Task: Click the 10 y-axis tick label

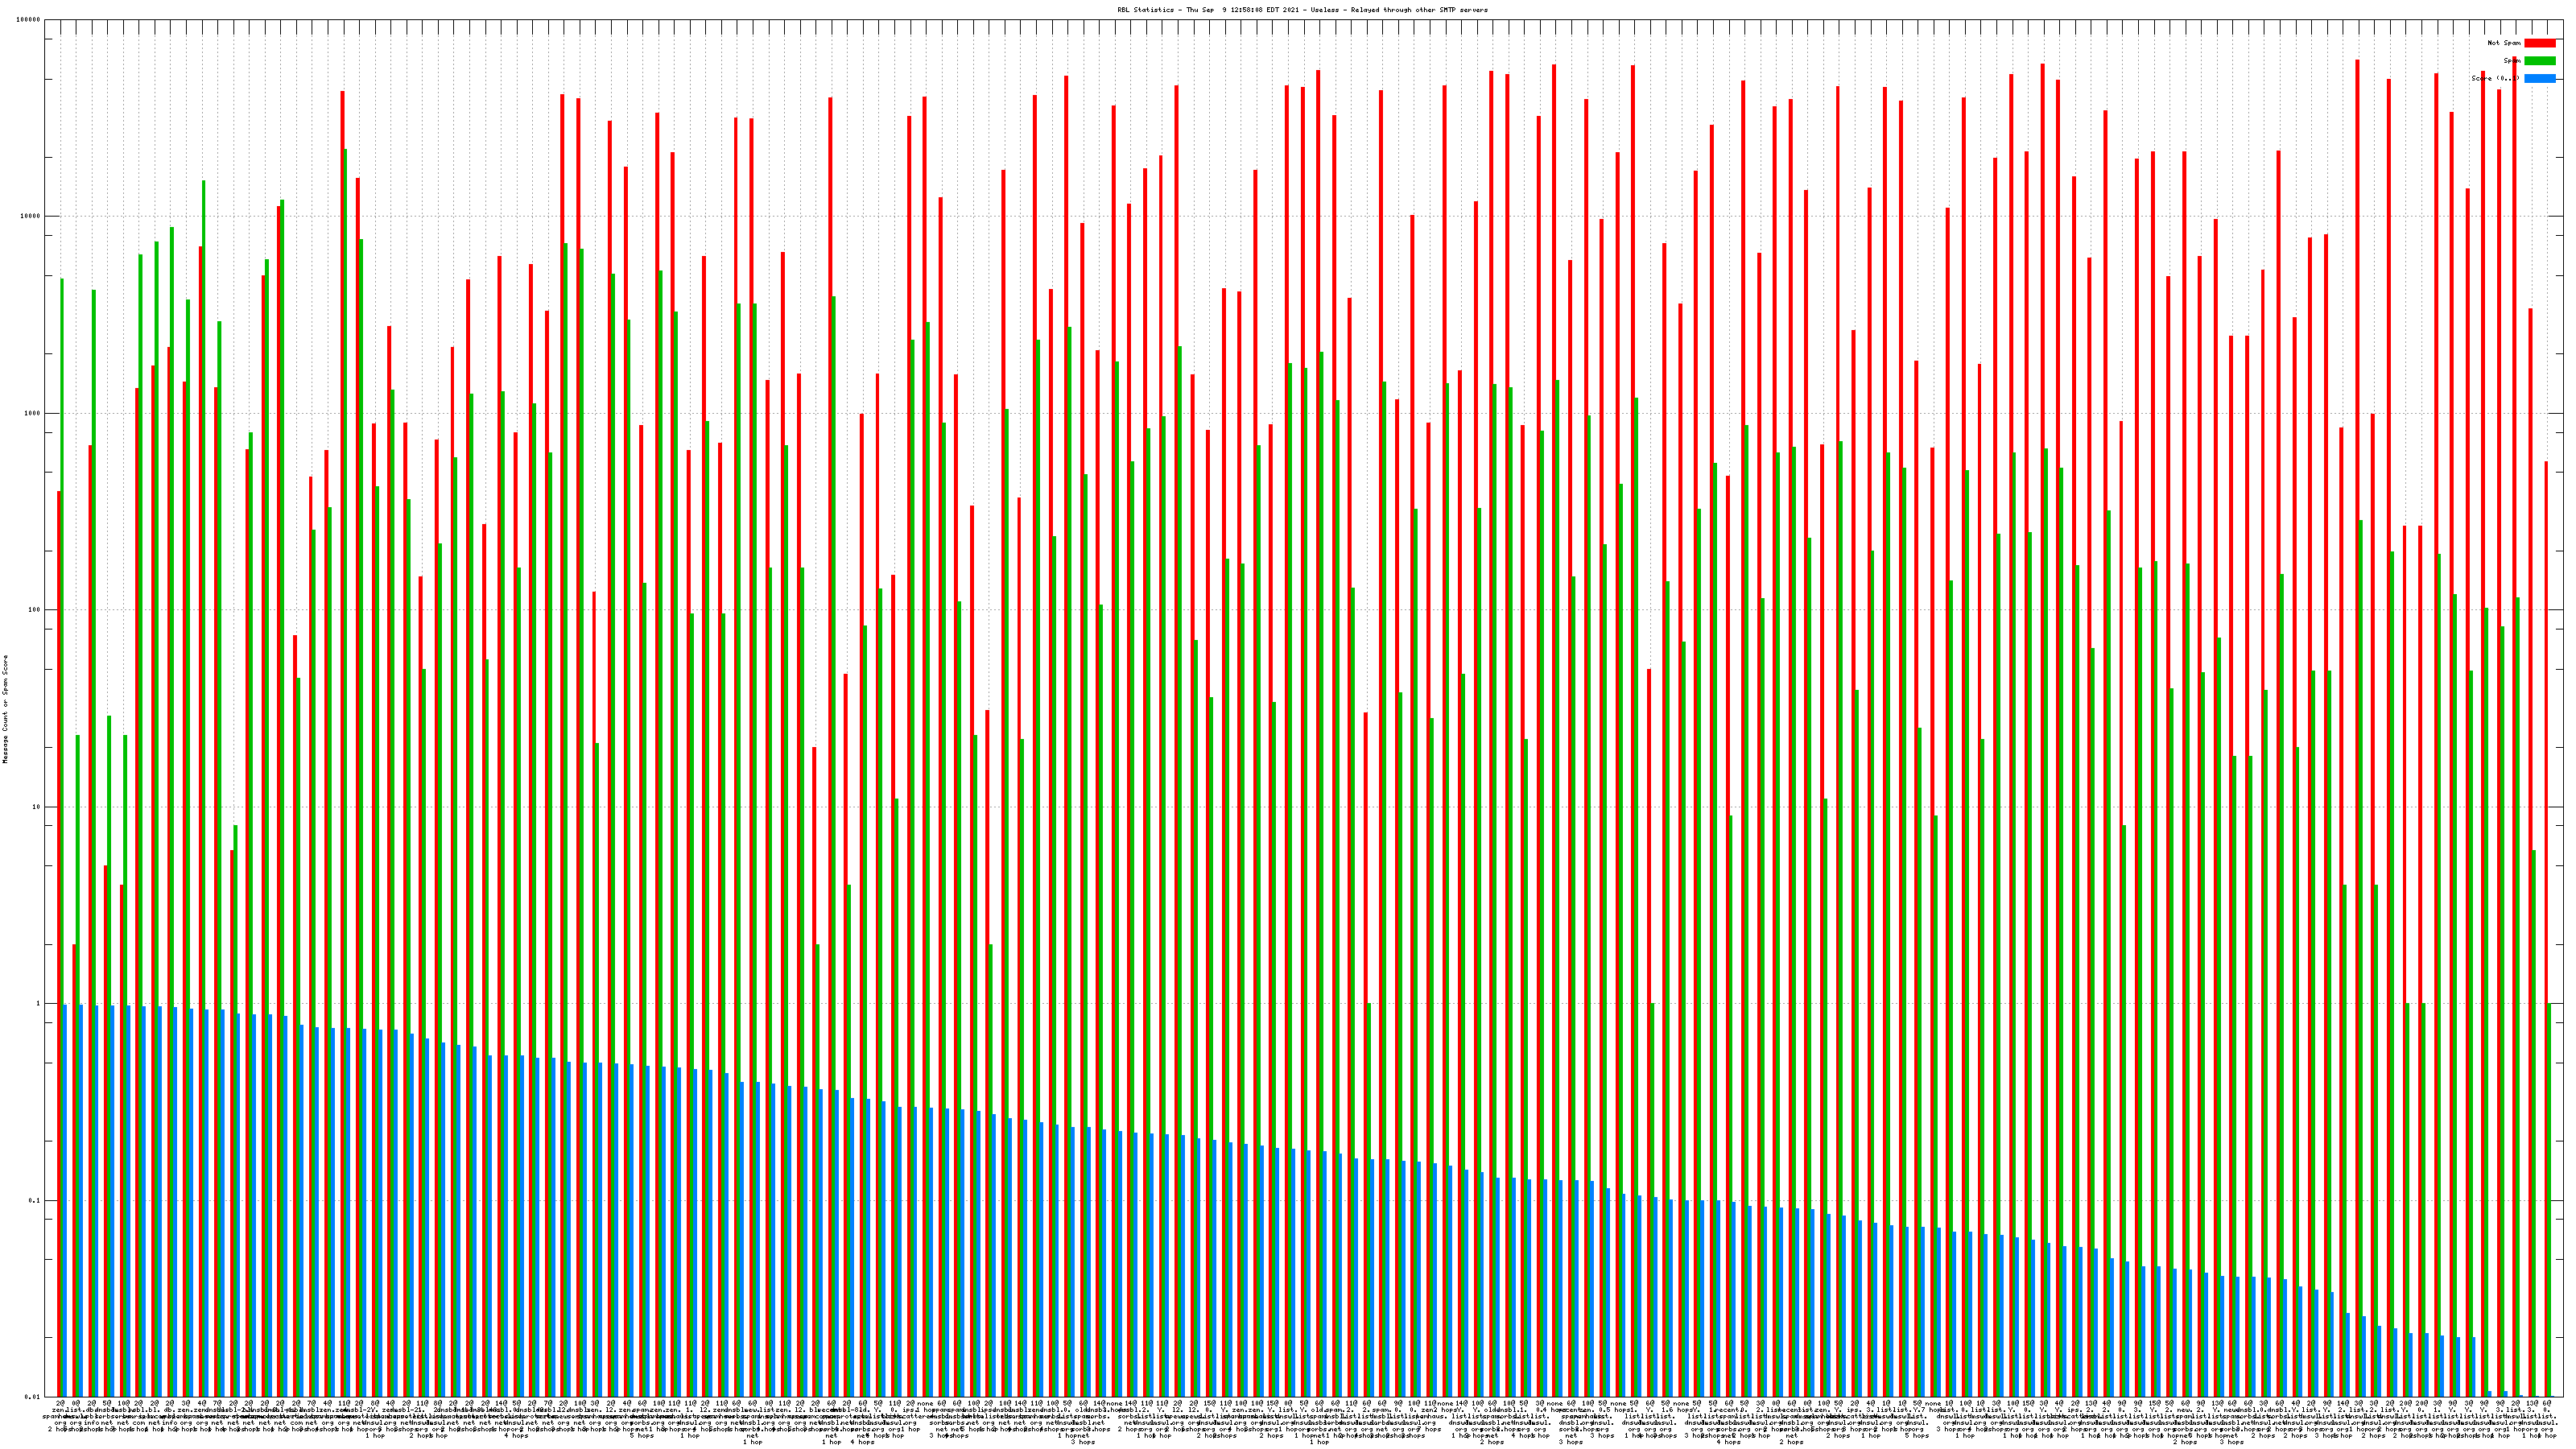Action: [x=38, y=807]
